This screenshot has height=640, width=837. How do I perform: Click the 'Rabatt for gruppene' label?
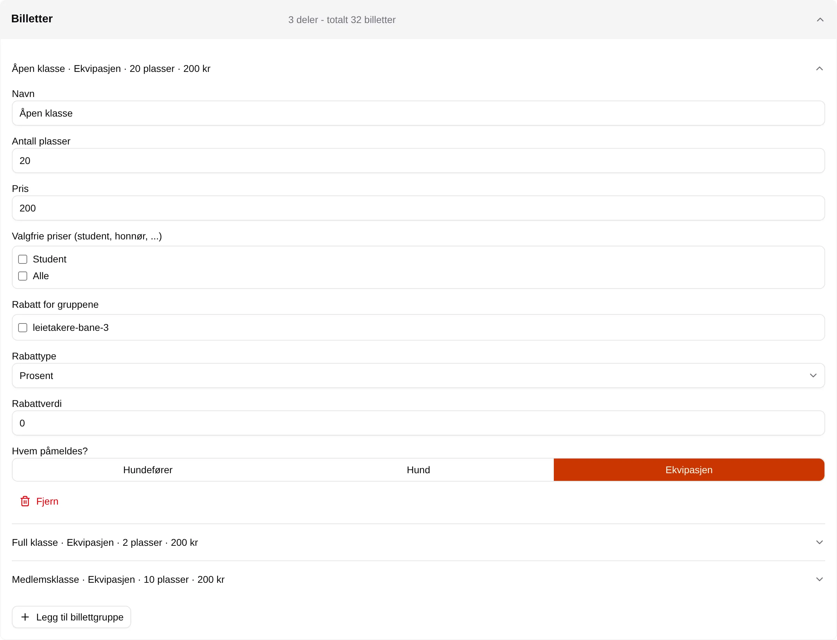tap(55, 304)
